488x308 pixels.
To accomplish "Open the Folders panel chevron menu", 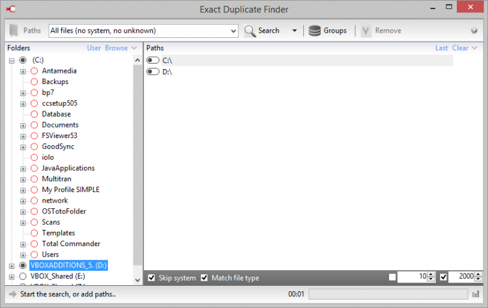I will click(x=134, y=48).
